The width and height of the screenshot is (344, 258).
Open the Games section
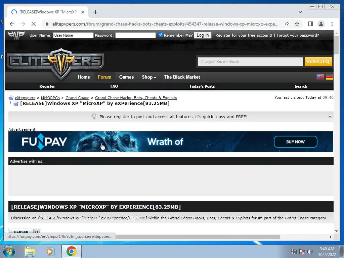click(x=126, y=77)
